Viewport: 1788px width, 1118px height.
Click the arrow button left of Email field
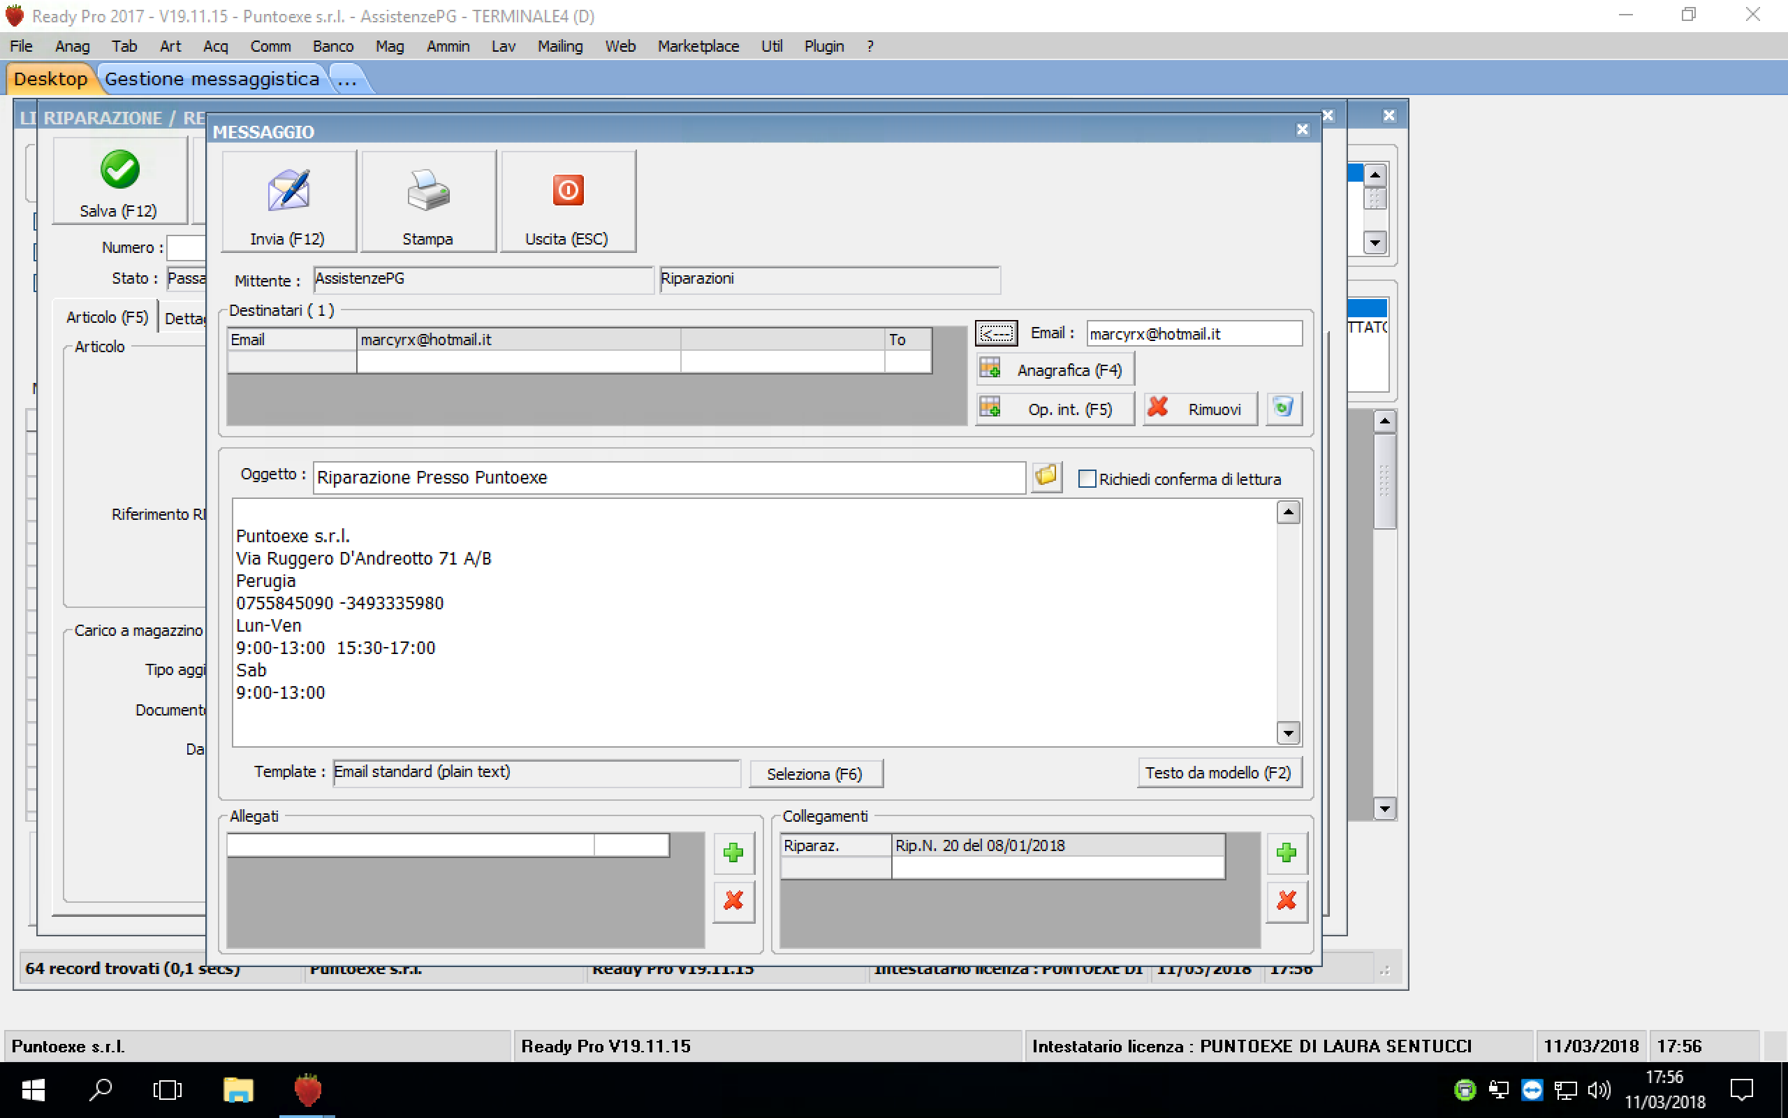coord(996,334)
